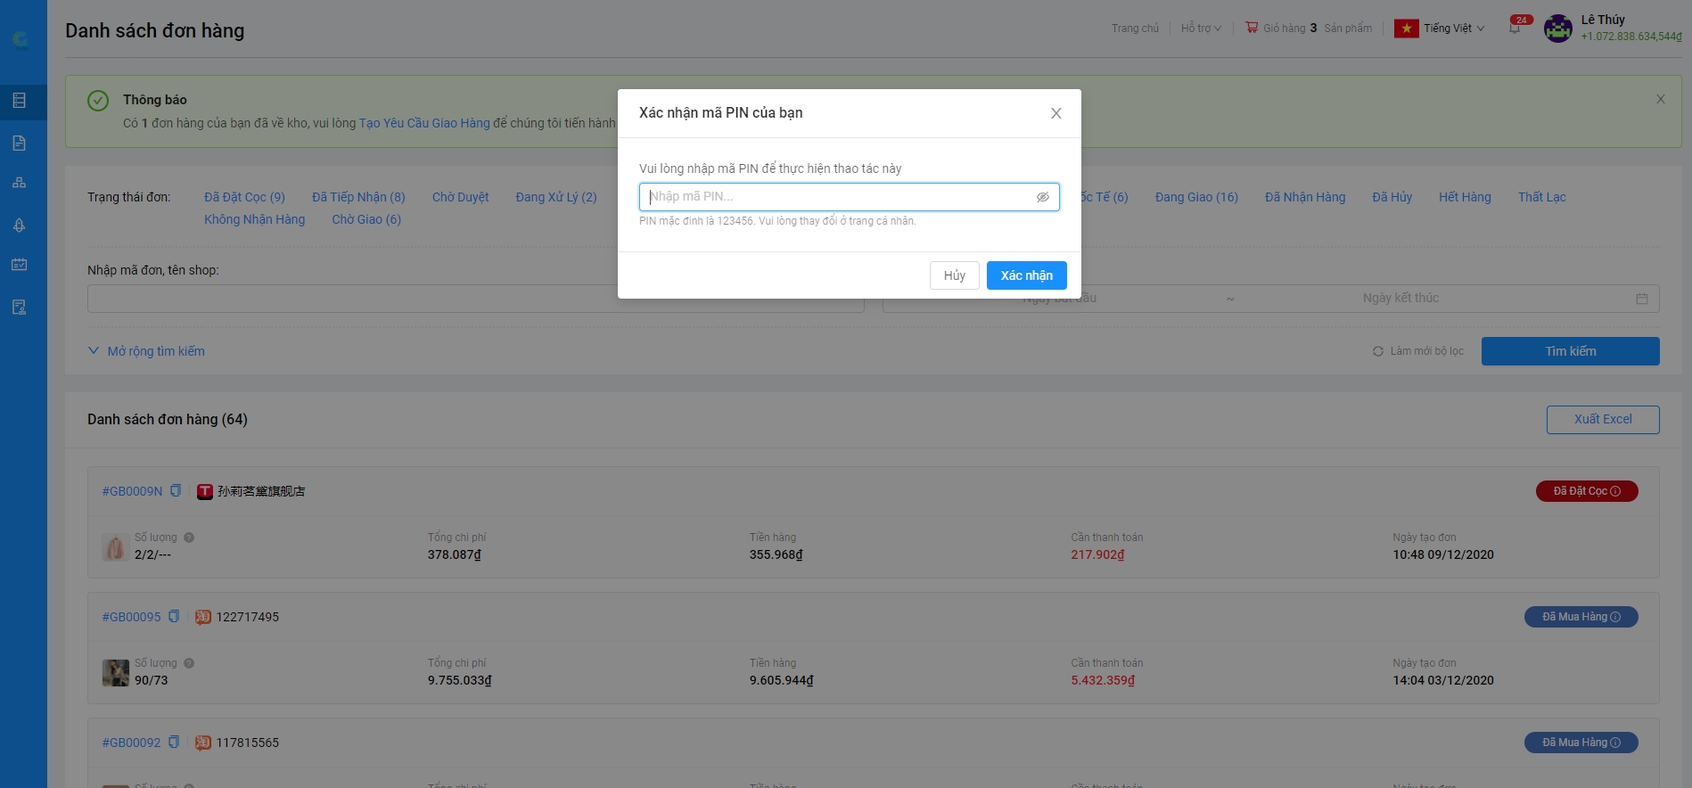This screenshot has width=1692, height=788.
Task: Open the notification bell icon
Action: 1515,29
